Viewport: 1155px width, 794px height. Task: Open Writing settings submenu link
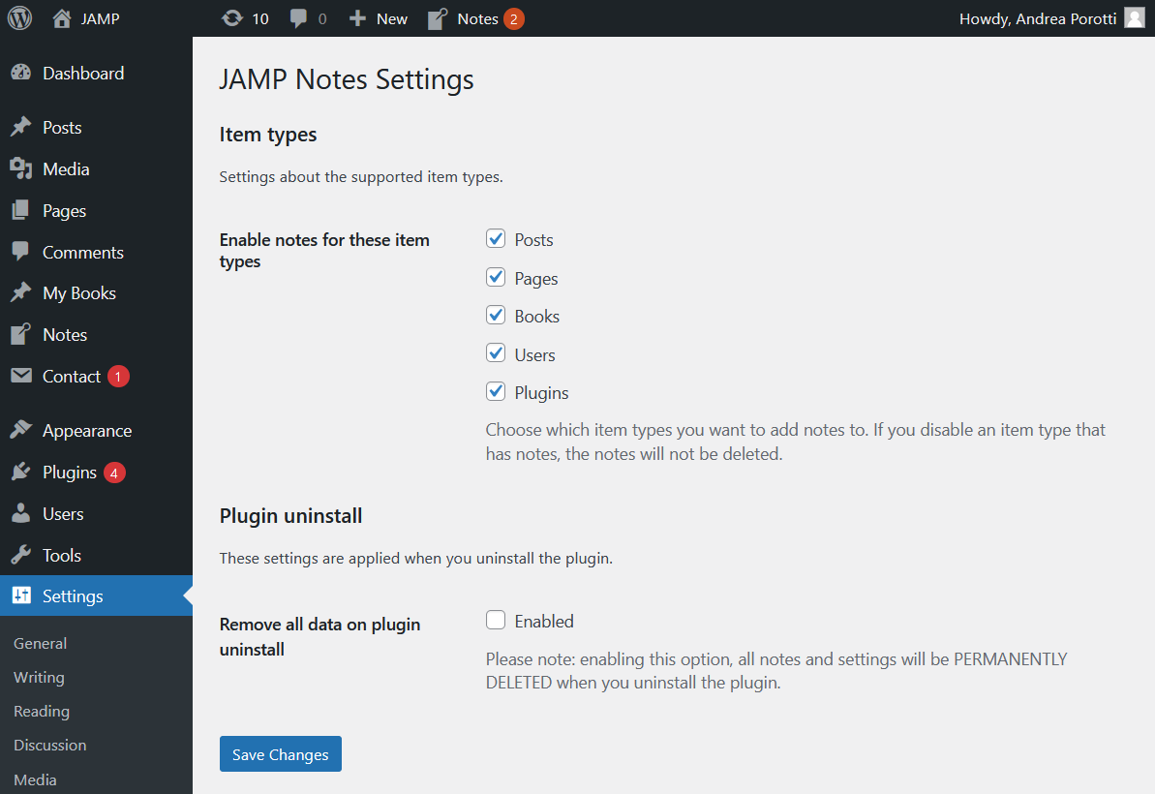pyautogui.click(x=39, y=678)
